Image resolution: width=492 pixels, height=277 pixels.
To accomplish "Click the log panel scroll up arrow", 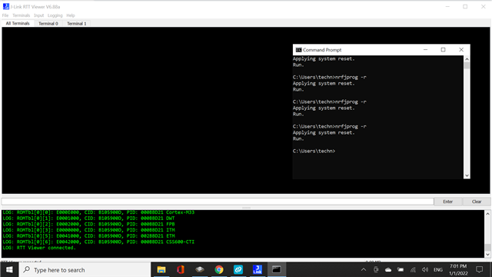I will 487,214.
